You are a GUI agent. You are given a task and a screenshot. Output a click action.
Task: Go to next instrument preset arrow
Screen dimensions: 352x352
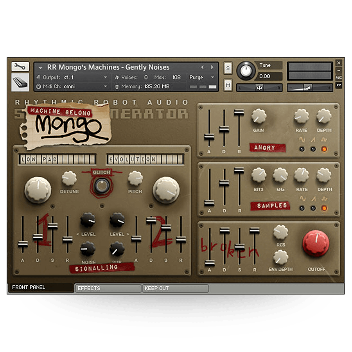(x=212, y=67)
